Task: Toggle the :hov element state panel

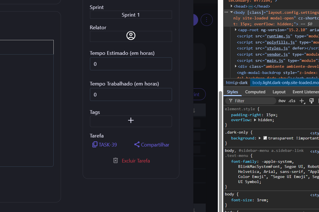Action: [x=282, y=101]
